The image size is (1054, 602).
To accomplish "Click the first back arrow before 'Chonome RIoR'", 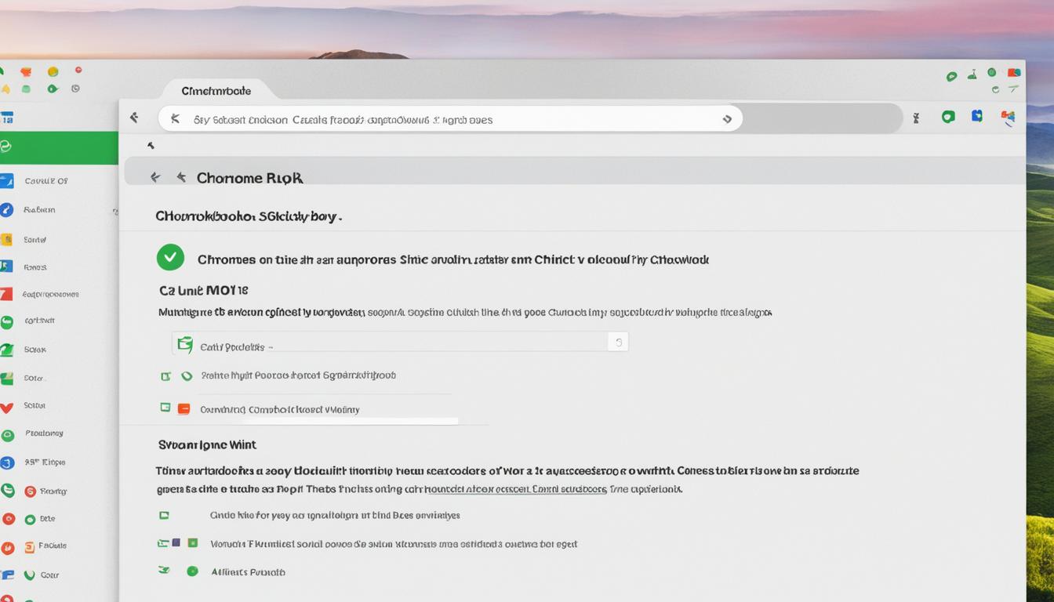I will 155,178.
